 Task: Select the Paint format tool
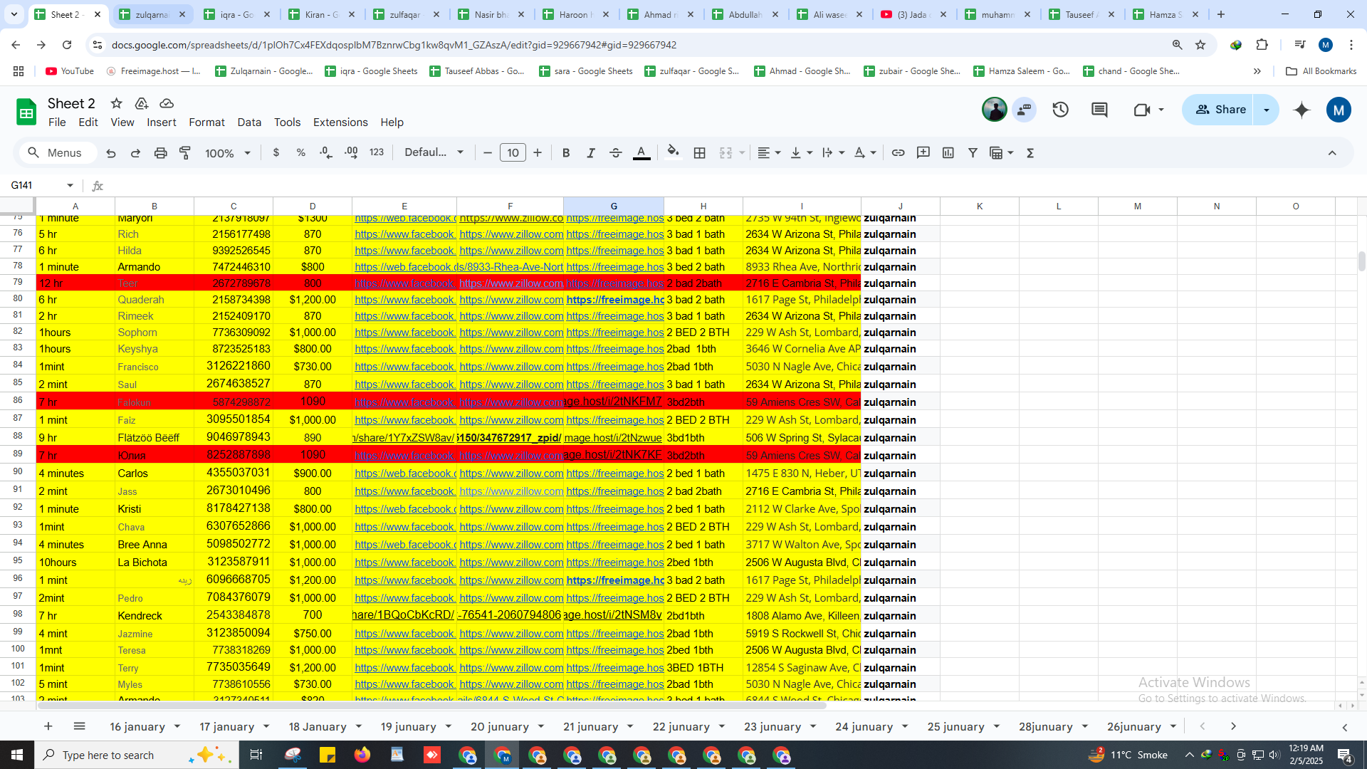coord(185,153)
